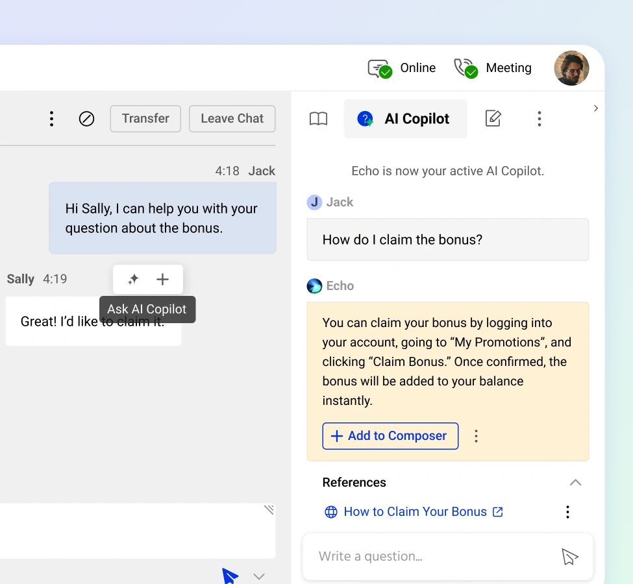Click the blue send message icon
Image resolution: width=633 pixels, height=584 pixels.
pyautogui.click(x=230, y=576)
